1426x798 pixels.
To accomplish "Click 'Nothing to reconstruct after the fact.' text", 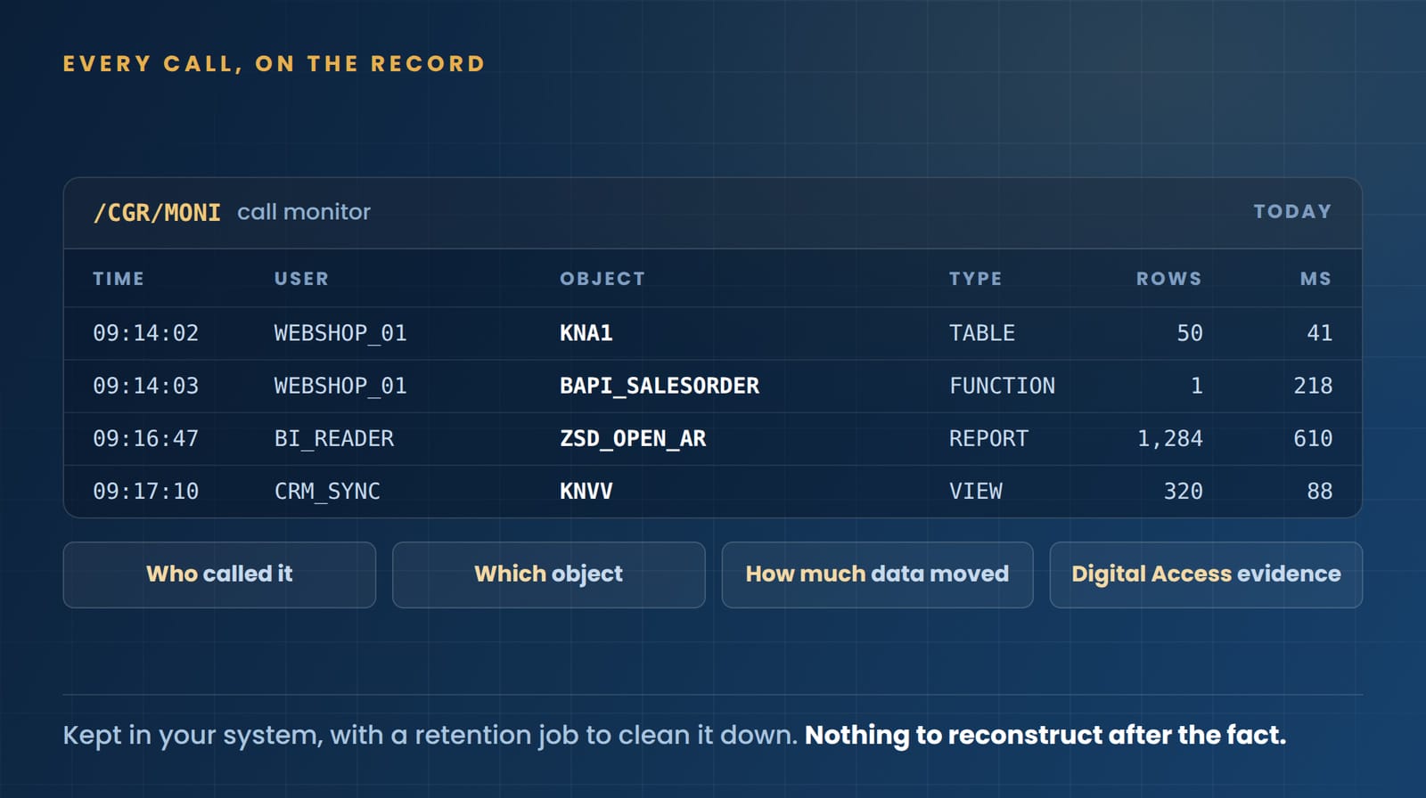I will coord(1045,736).
